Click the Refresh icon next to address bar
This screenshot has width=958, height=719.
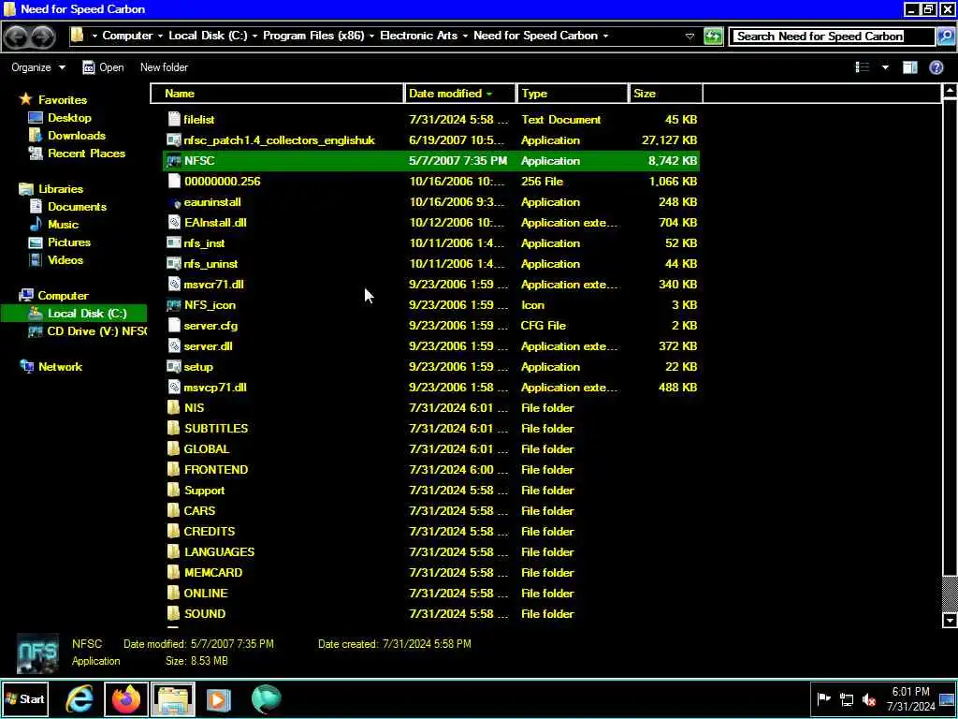pos(712,37)
